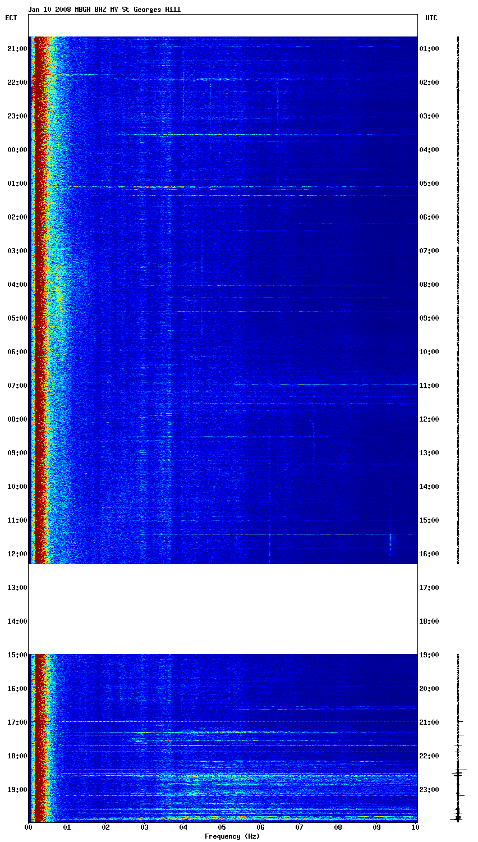Click the '04' frequency tick label

click(183, 827)
